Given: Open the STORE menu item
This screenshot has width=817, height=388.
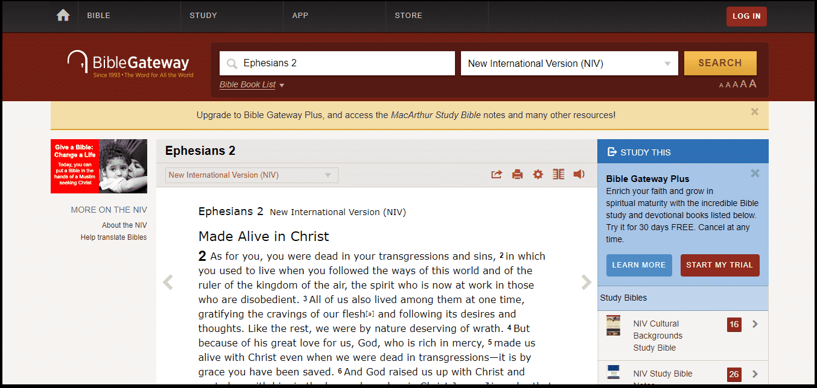Looking at the screenshot, I should pos(408,15).
